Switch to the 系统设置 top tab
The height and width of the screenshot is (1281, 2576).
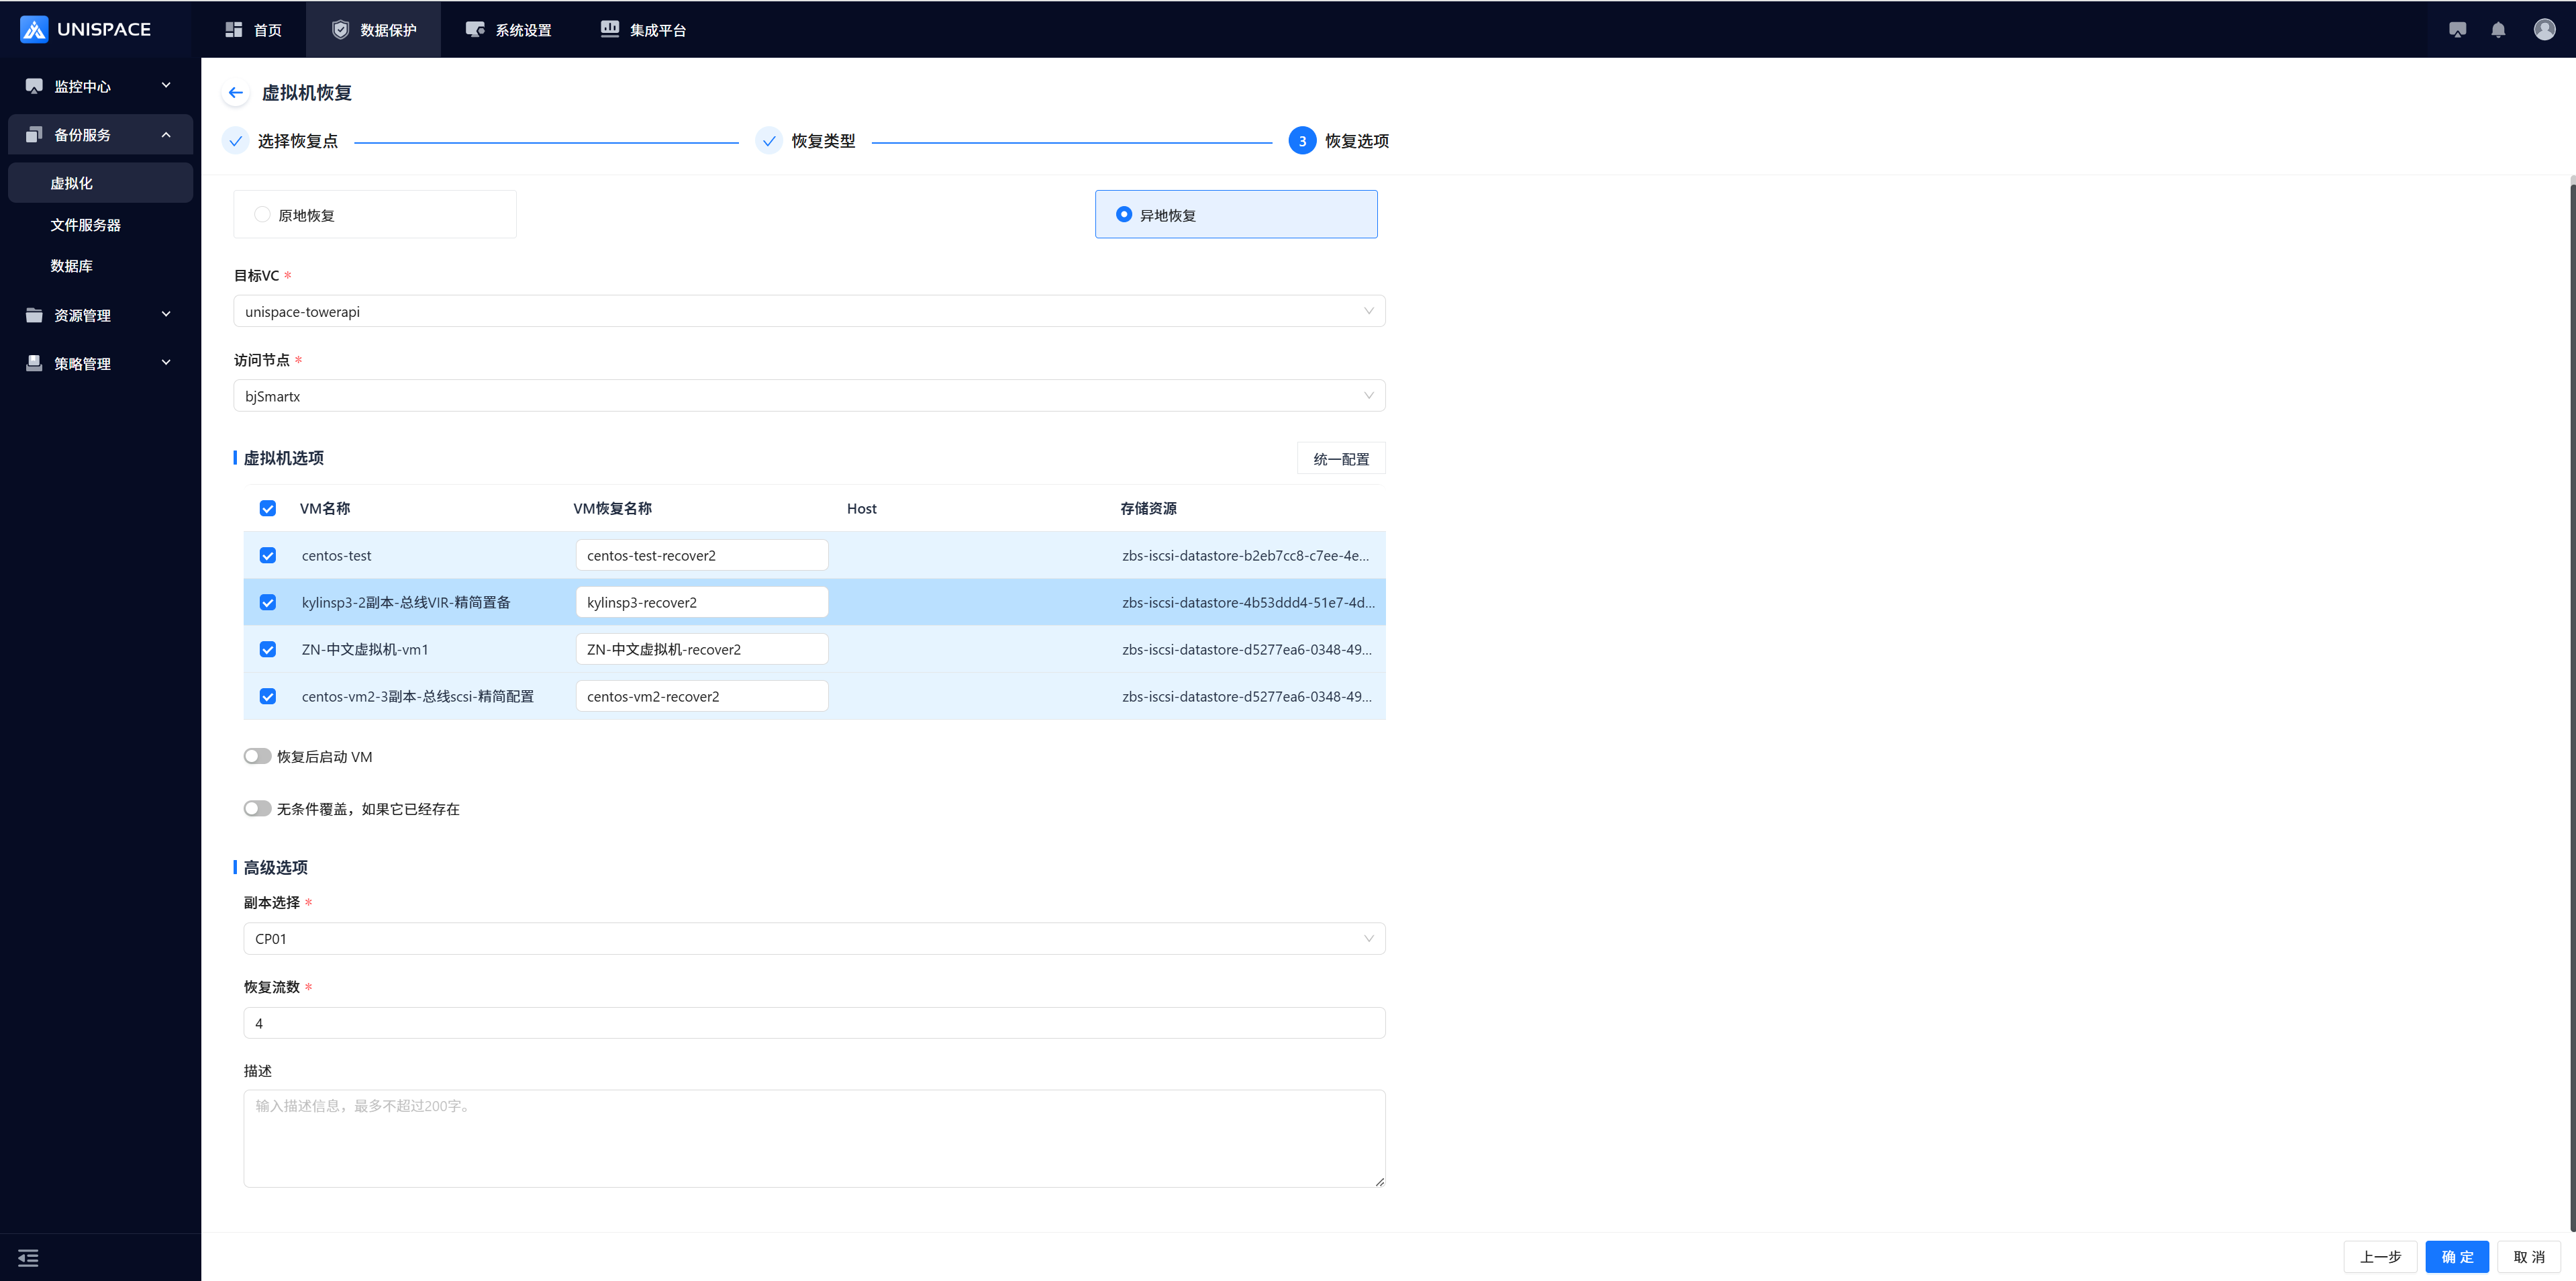pyautogui.click(x=509, y=30)
